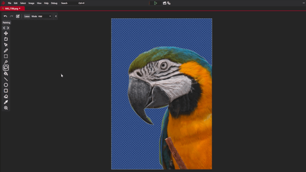
Task: Select the Pen tool
Action: 6,51
